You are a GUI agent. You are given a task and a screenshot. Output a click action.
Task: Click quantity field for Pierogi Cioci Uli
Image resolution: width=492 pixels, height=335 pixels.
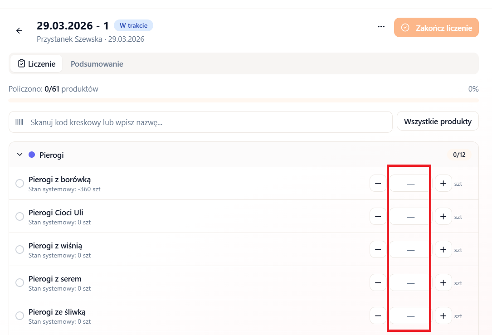(x=411, y=216)
